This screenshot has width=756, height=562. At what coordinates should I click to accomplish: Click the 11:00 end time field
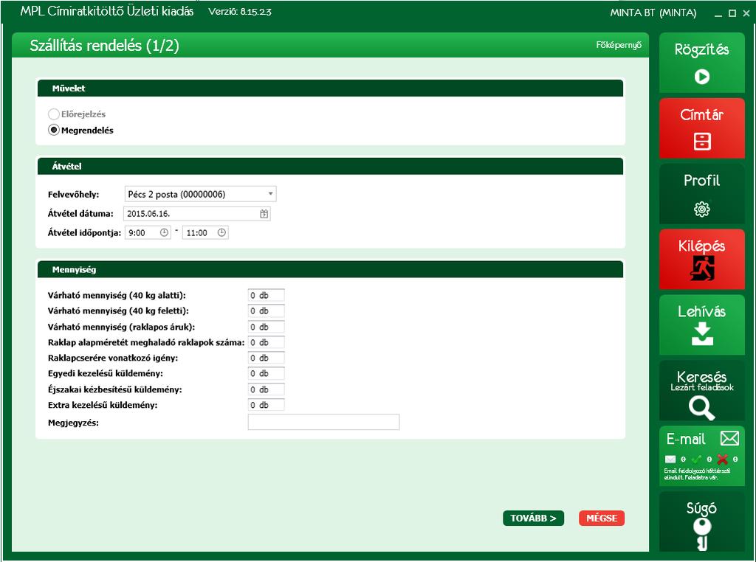[x=205, y=232]
